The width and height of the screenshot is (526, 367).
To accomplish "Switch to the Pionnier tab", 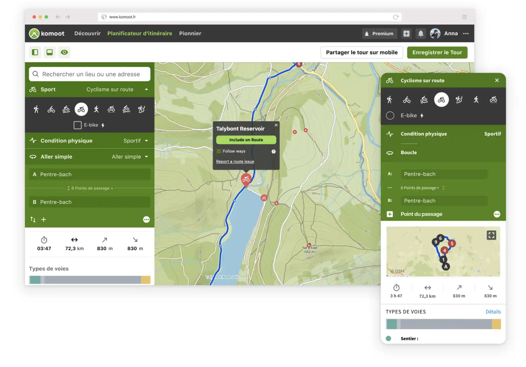I will pyautogui.click(x=190, y=33).
